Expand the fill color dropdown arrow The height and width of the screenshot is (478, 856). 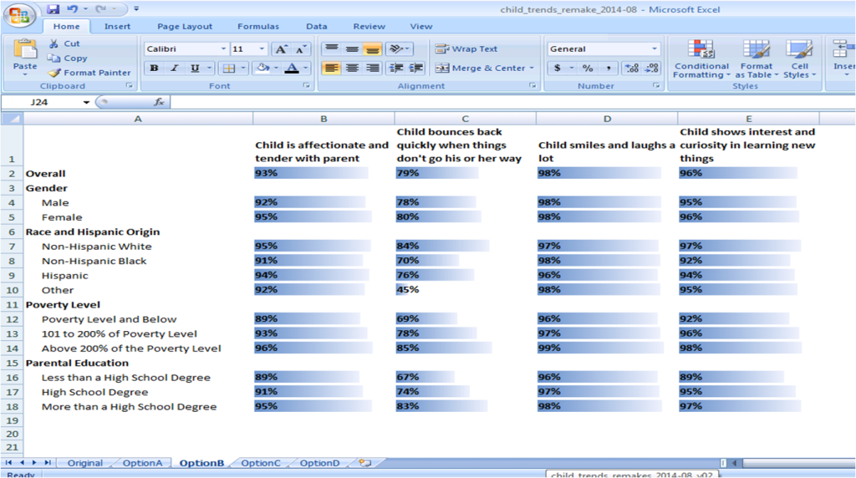coord(276,69)
